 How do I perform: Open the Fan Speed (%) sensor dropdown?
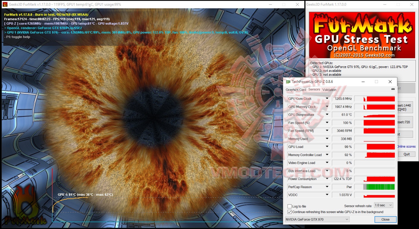click(327, 123)
